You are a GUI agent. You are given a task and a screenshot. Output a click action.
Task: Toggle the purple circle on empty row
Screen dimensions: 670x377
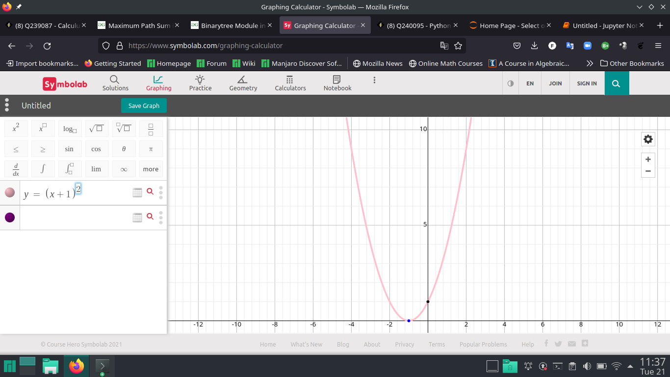click(10, 217)
